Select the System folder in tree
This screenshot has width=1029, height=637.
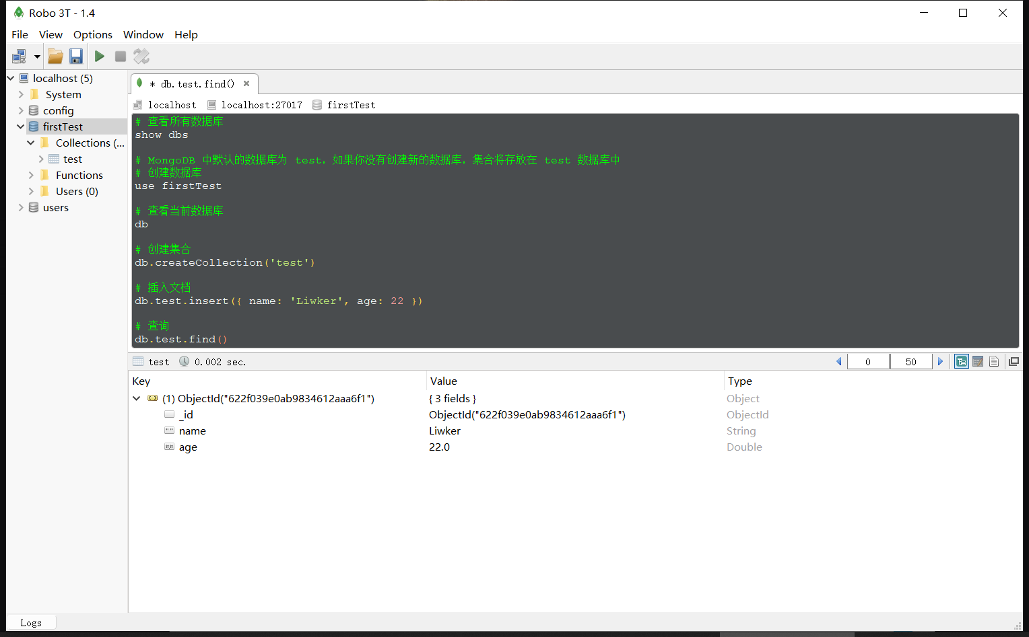click(63, 94)
